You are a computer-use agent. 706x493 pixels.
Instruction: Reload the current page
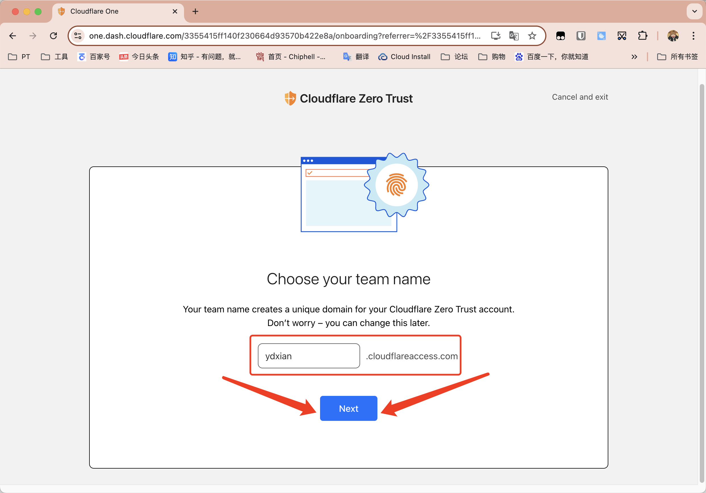[53, 36]
